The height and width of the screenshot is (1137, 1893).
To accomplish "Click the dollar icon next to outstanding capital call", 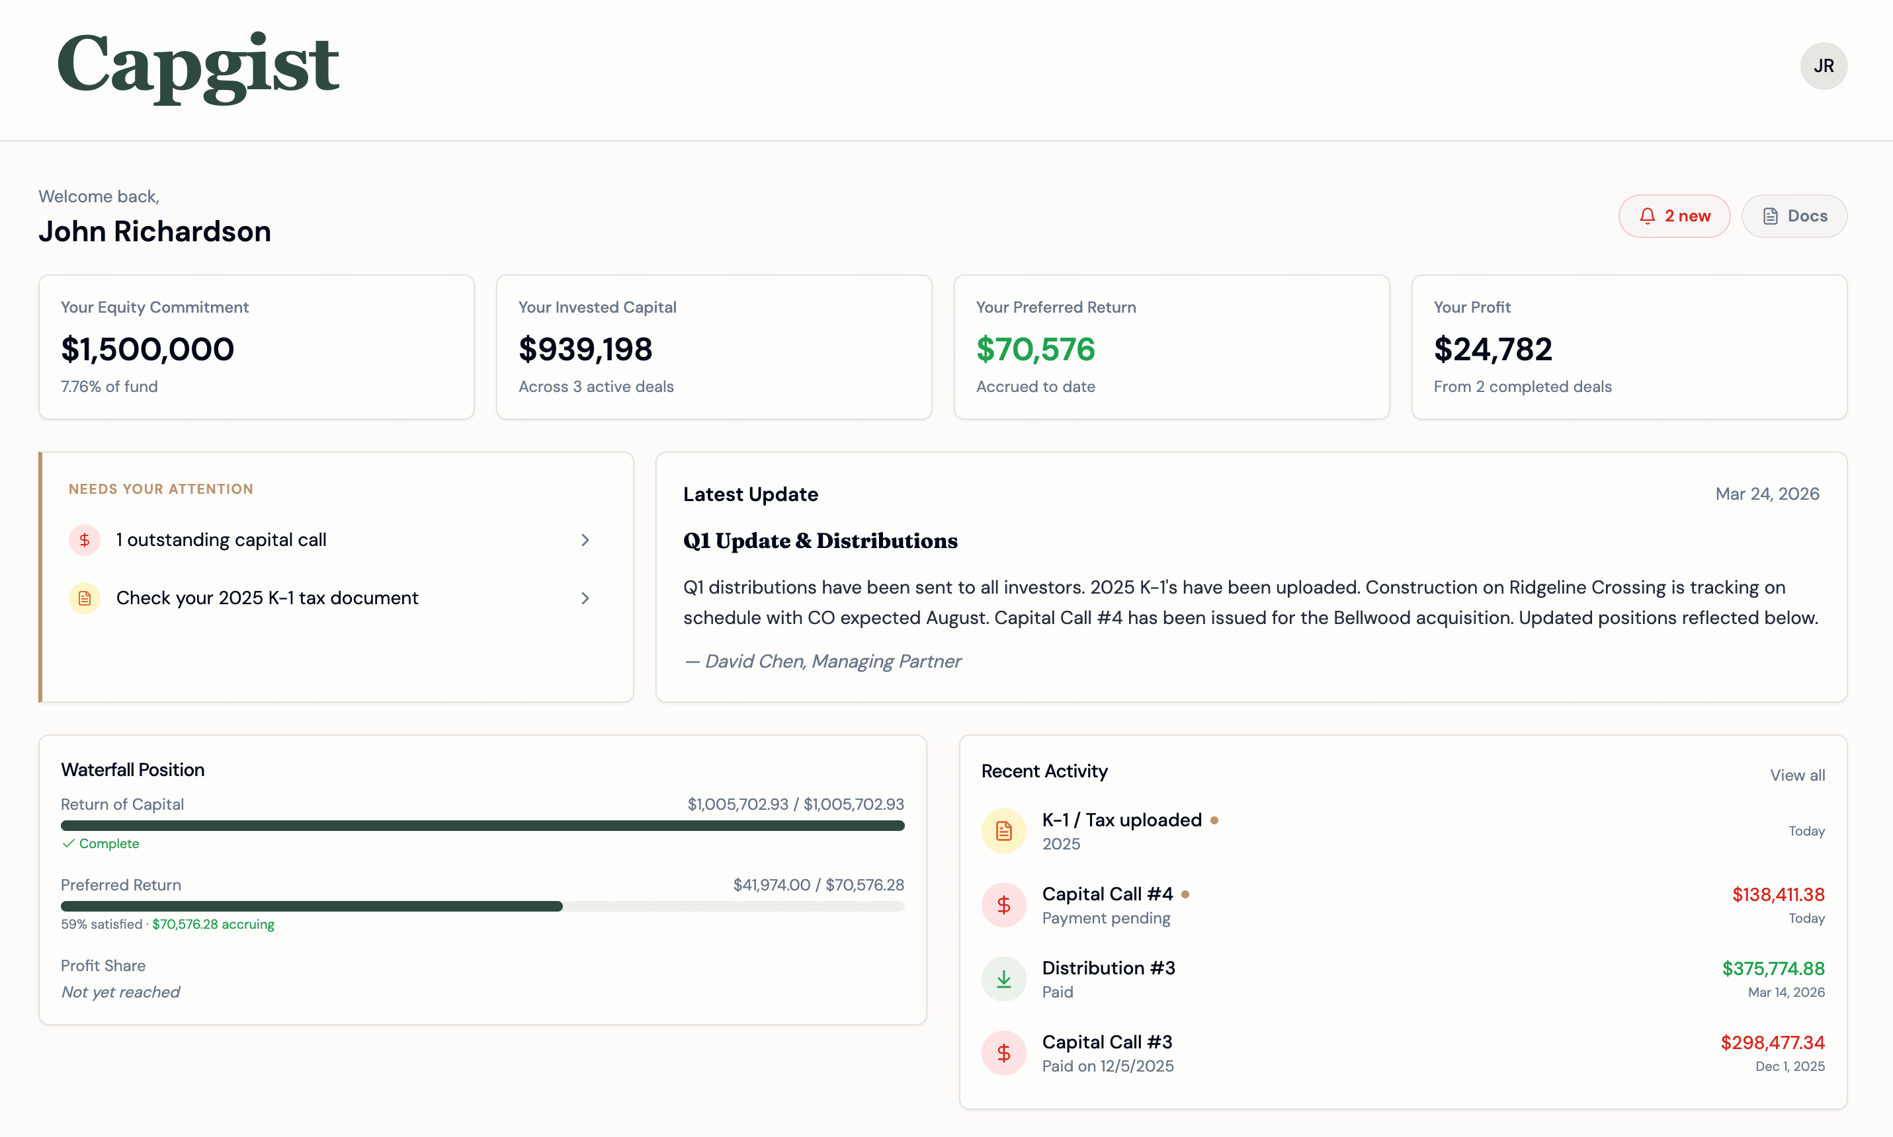I will [84, 539].
